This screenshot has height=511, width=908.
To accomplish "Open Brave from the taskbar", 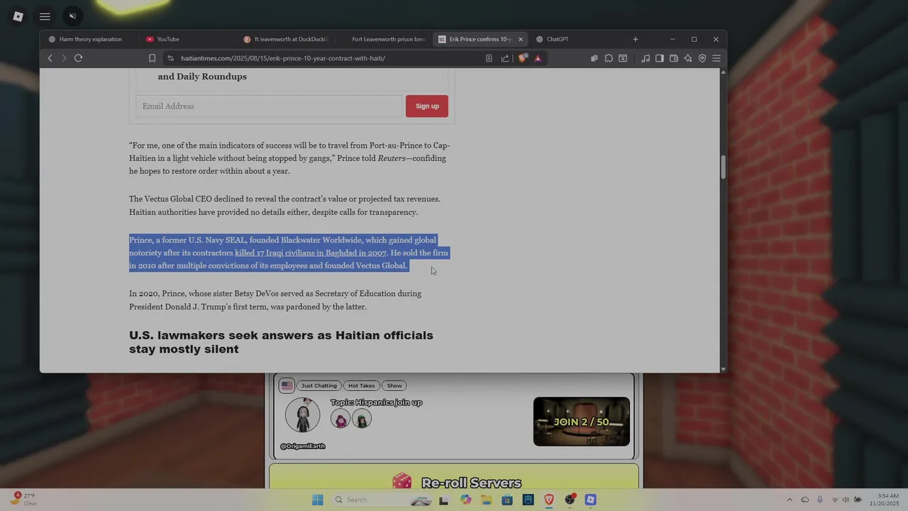I will point(548,500).
